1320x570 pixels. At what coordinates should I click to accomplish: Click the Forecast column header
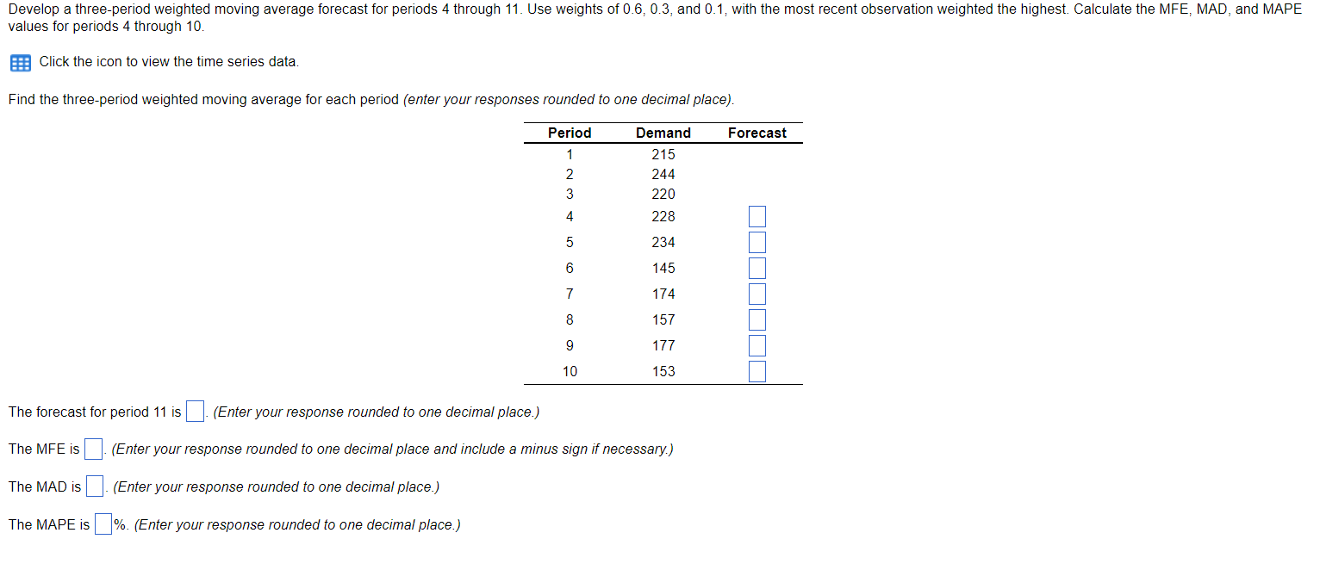point(757,133)
